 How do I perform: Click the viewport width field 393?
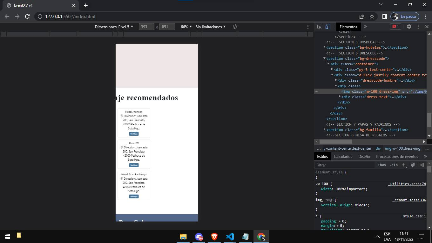coord(146,27)
